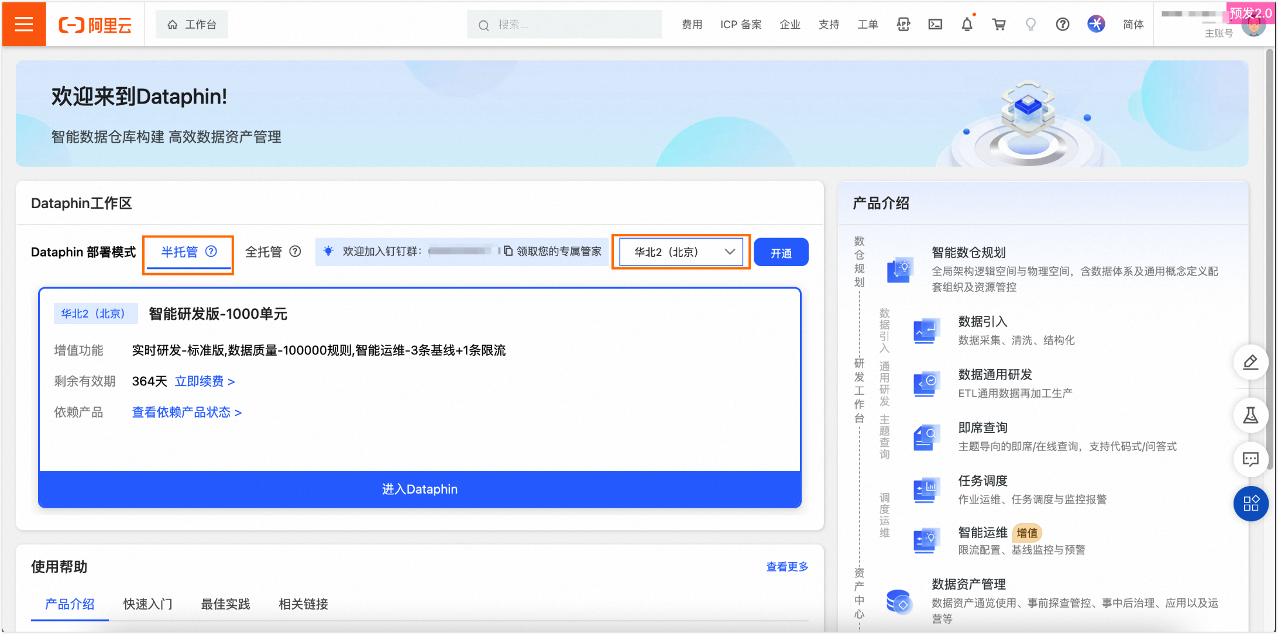1278x634 pixels.
Task: Click the notification bell icon
Action: click(967, 25)
